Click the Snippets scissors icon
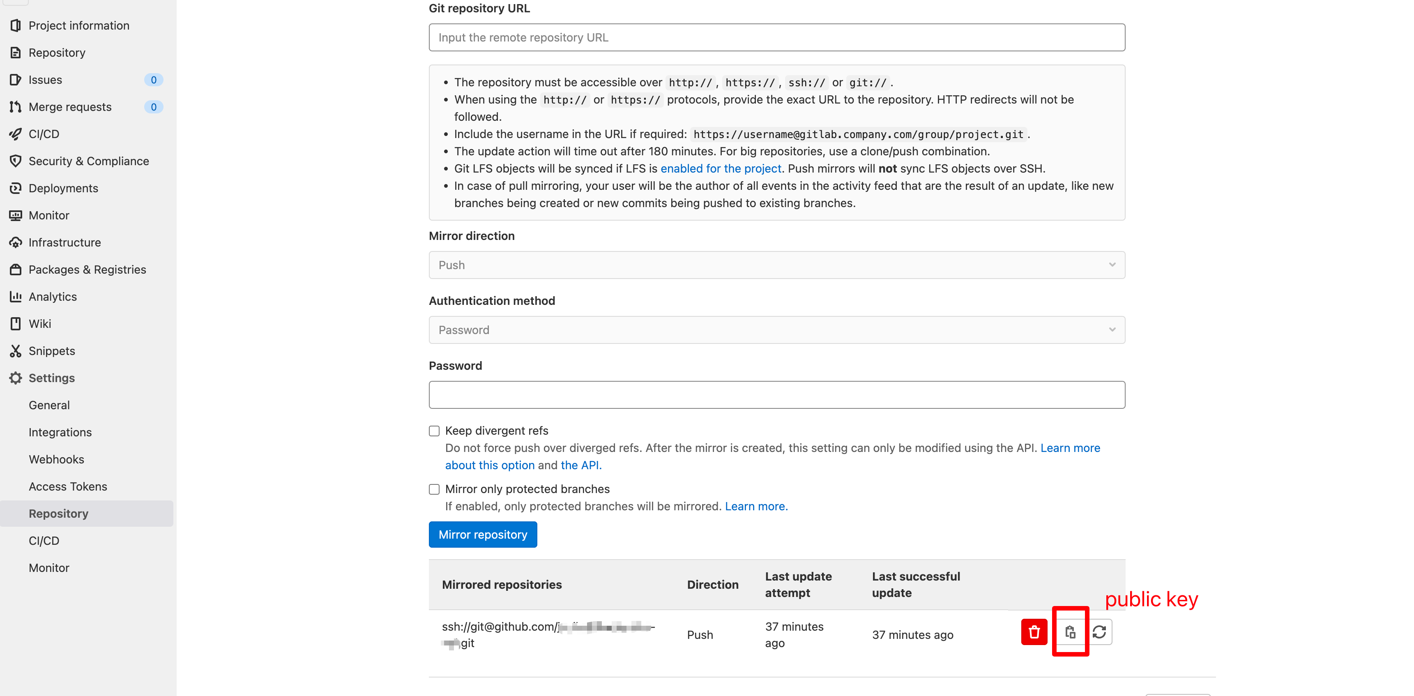Screen dimensions: 1414x696 coord(15,351)
